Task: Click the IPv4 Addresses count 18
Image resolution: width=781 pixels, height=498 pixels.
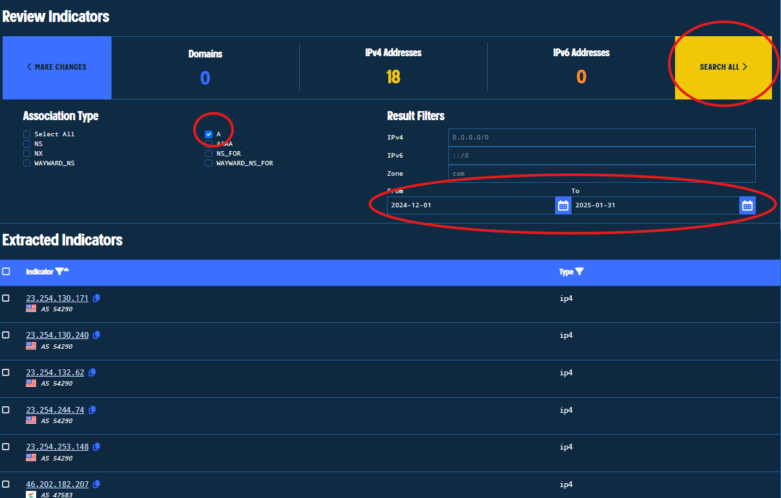Action: (393, 78)
